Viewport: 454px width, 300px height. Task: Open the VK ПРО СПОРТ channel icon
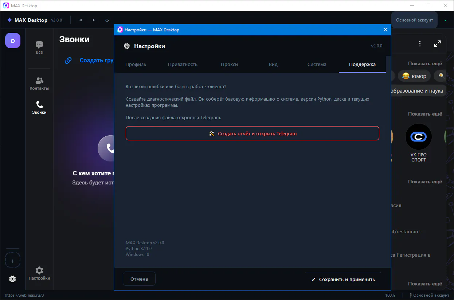coord(419,137)
